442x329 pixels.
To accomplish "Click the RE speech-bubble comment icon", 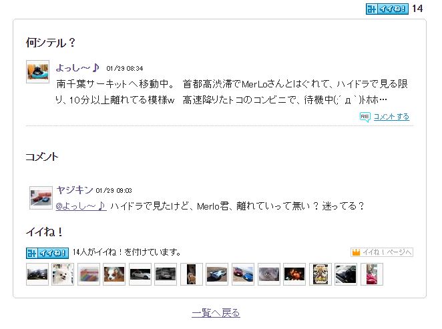I will tap(365, 117).
